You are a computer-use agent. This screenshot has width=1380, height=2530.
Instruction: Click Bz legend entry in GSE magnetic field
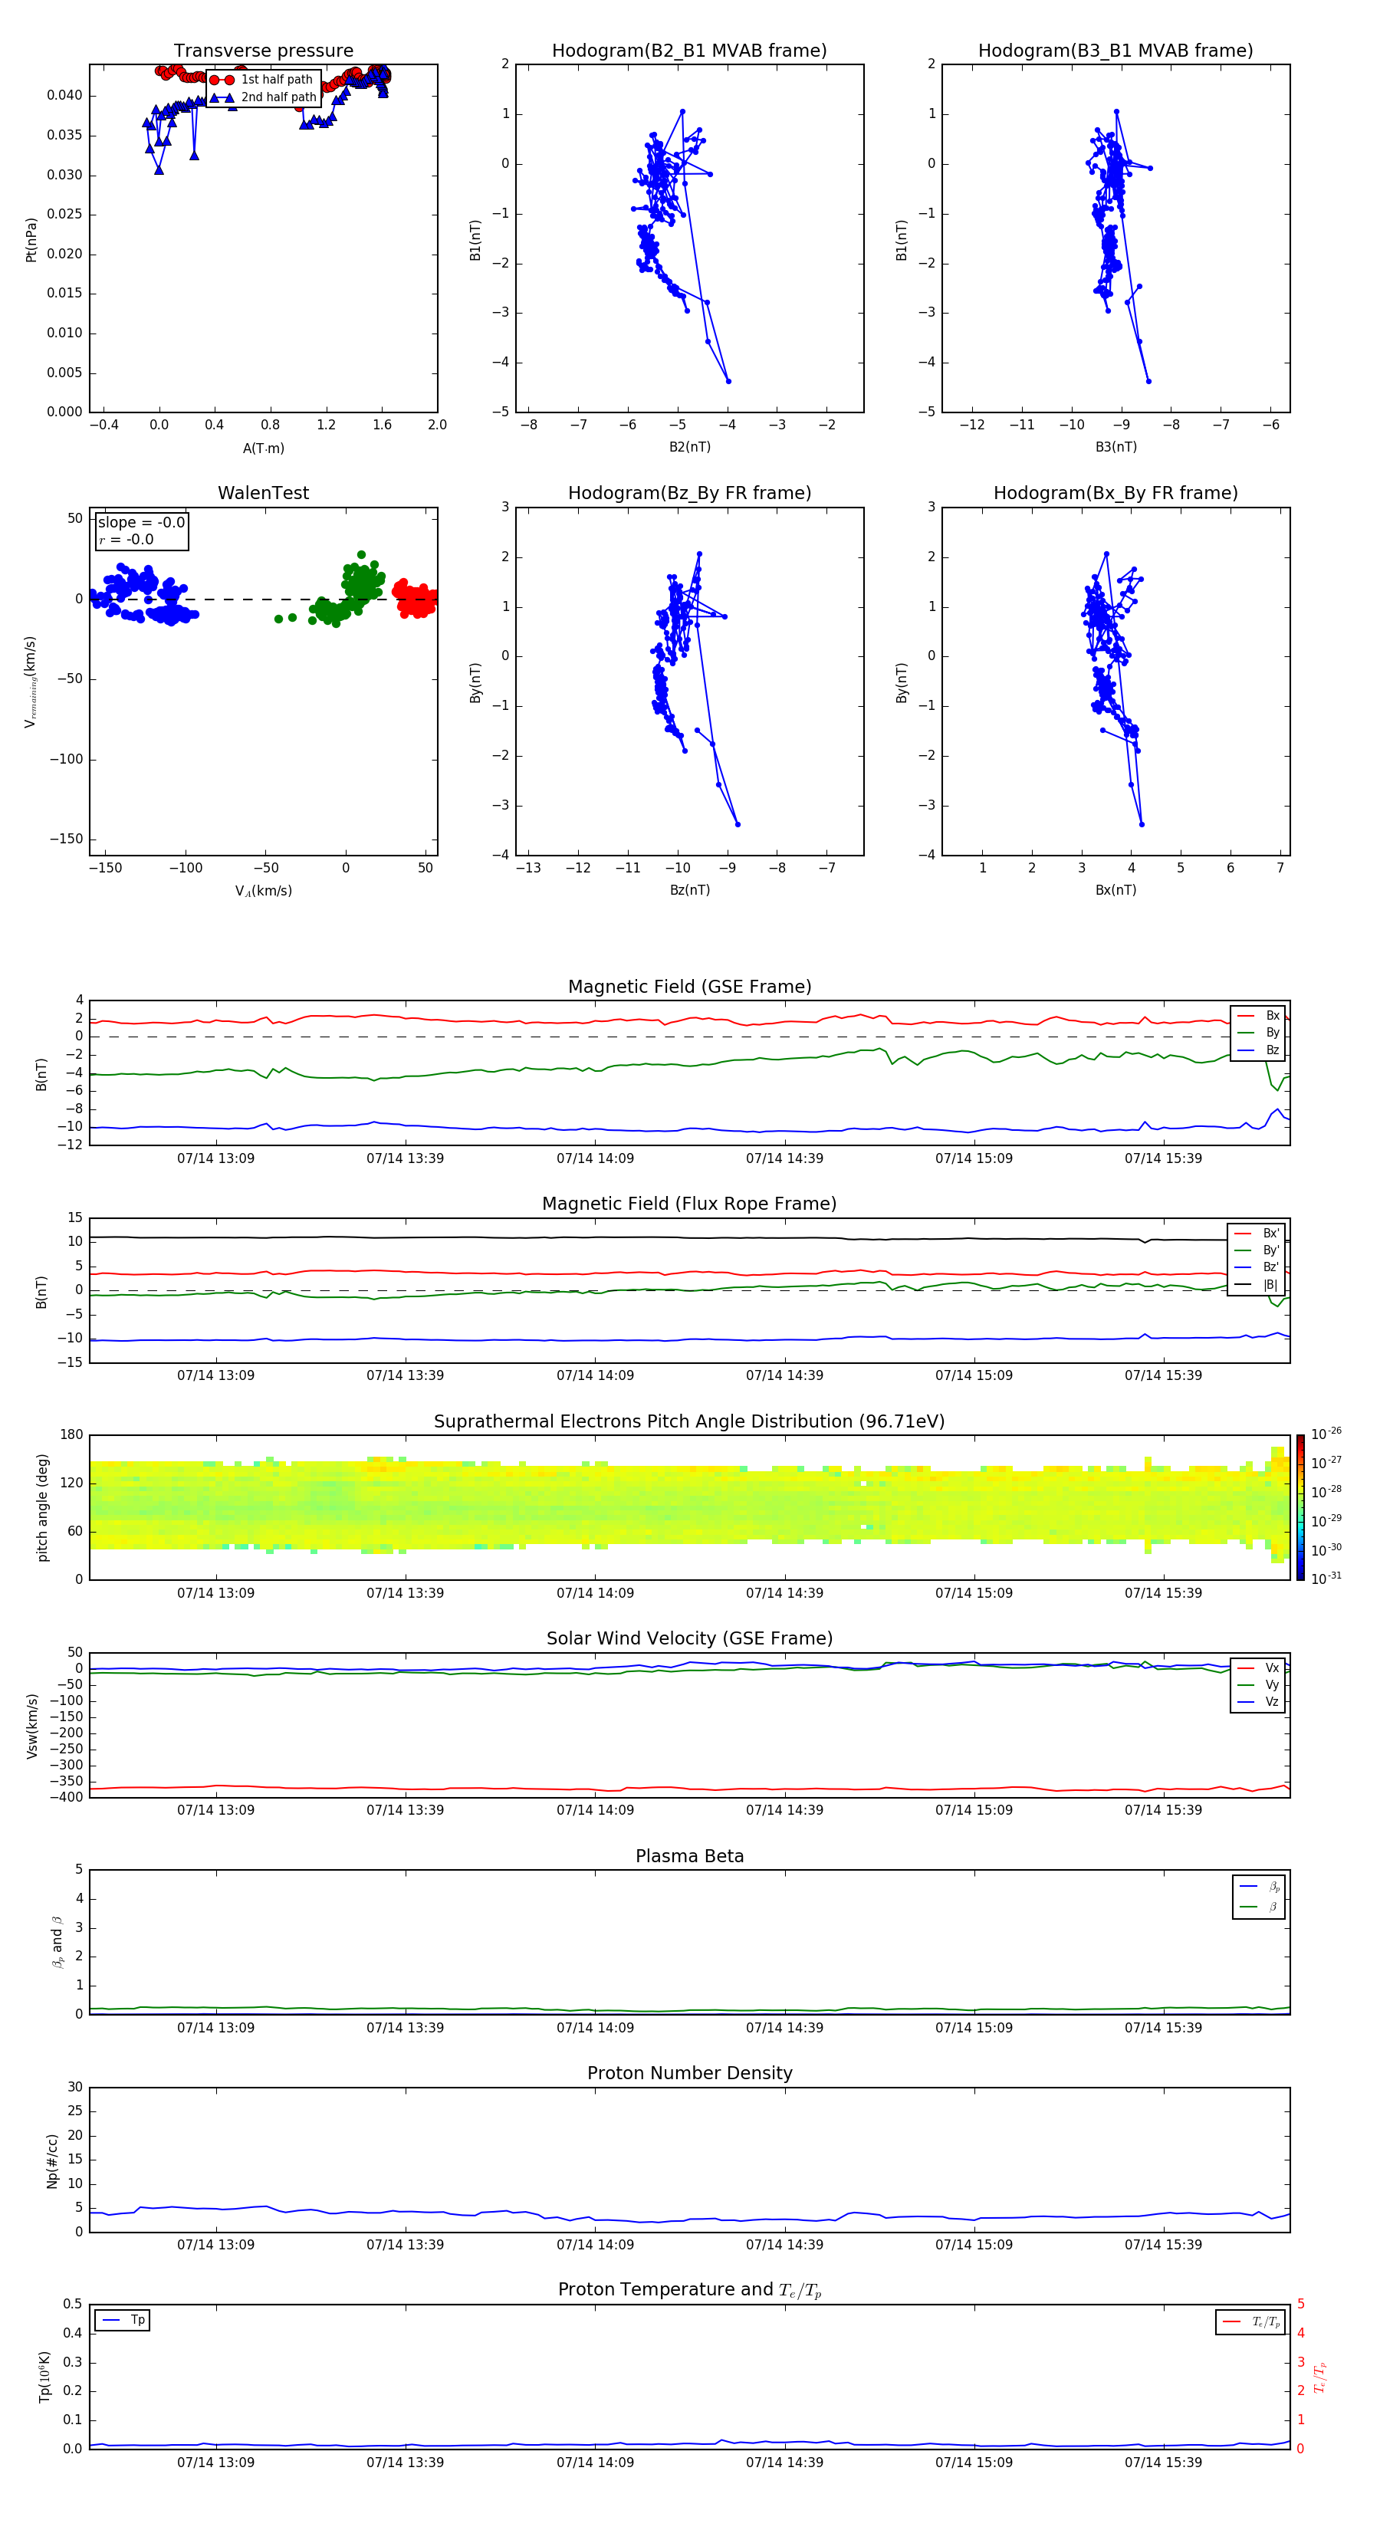1258,1050
